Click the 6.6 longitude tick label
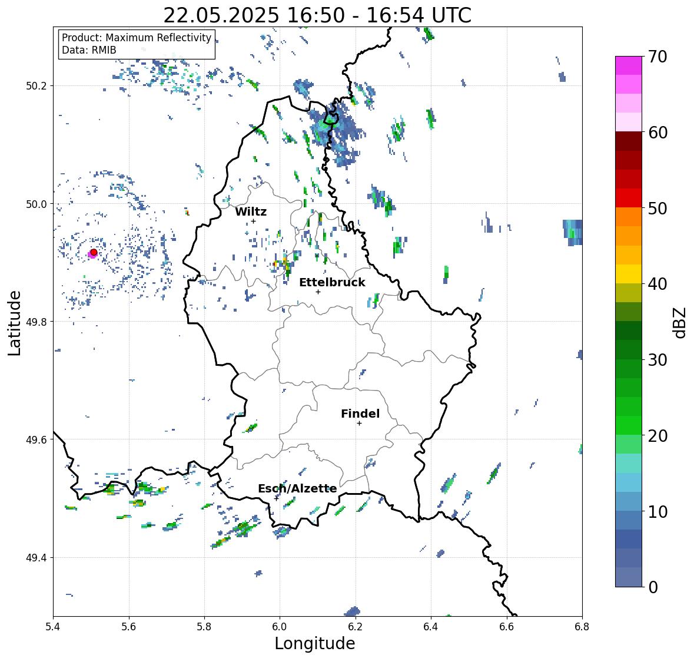This screenshot has width=694, height=658. point(507,627)
